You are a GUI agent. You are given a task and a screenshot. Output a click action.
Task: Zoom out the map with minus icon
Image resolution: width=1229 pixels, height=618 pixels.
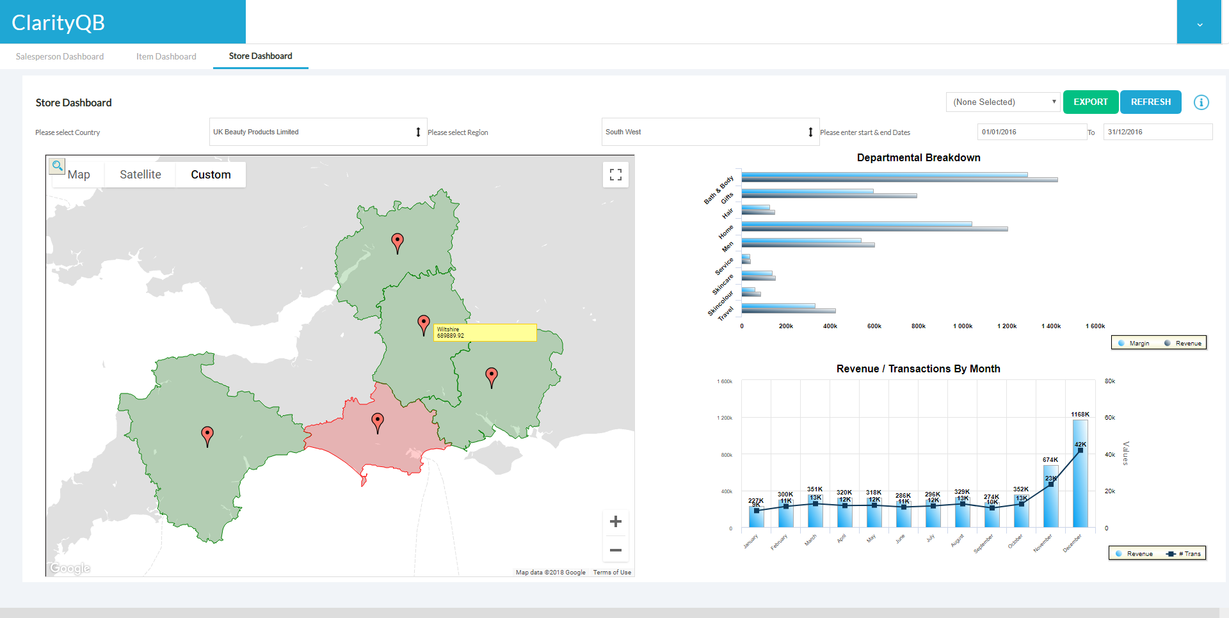click(615, 550)
